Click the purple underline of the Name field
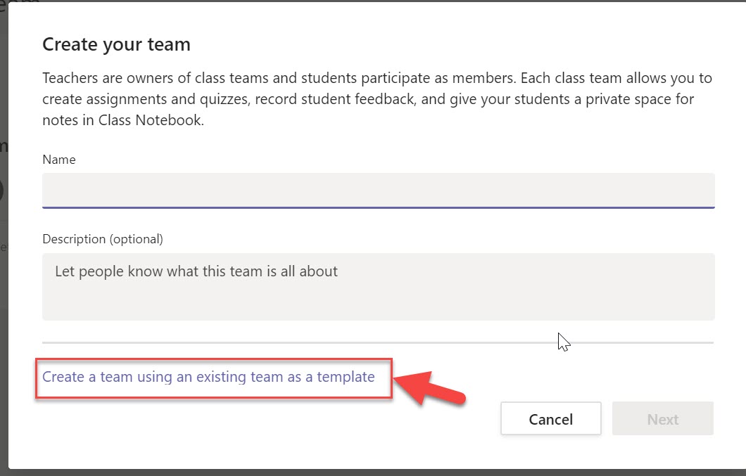This screenshot has height=476, width=746. click(x=378, y=207)
